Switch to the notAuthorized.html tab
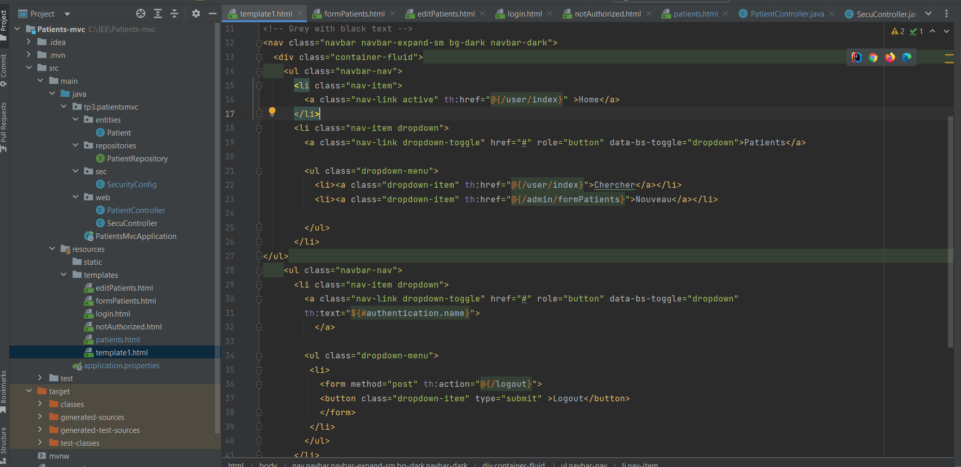The image size is (961, 467). (x=608, y=14)
